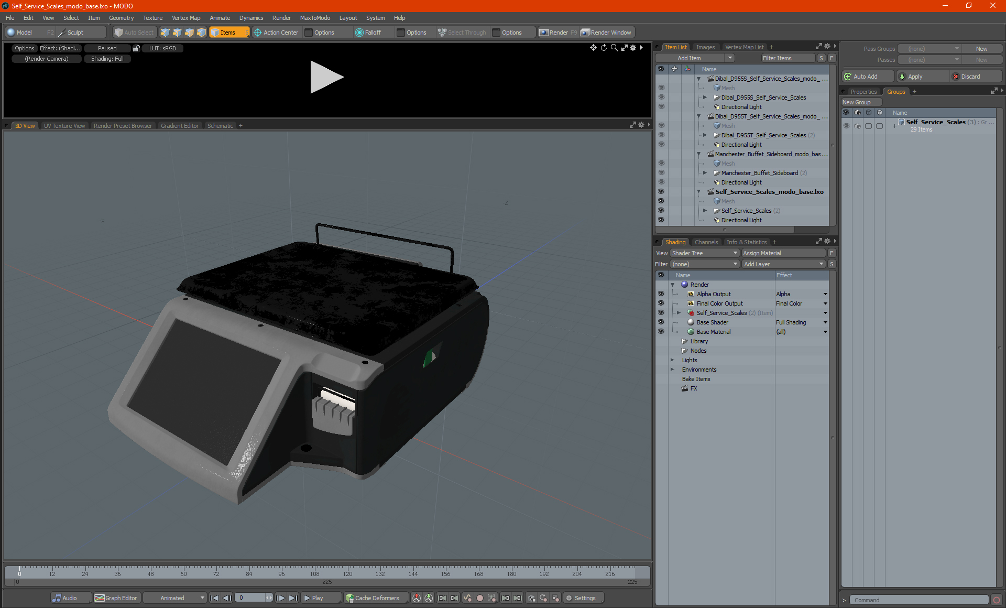This screenshot has height=608, width=1006.
Task: Click the Play button
Action: point(321,598)
